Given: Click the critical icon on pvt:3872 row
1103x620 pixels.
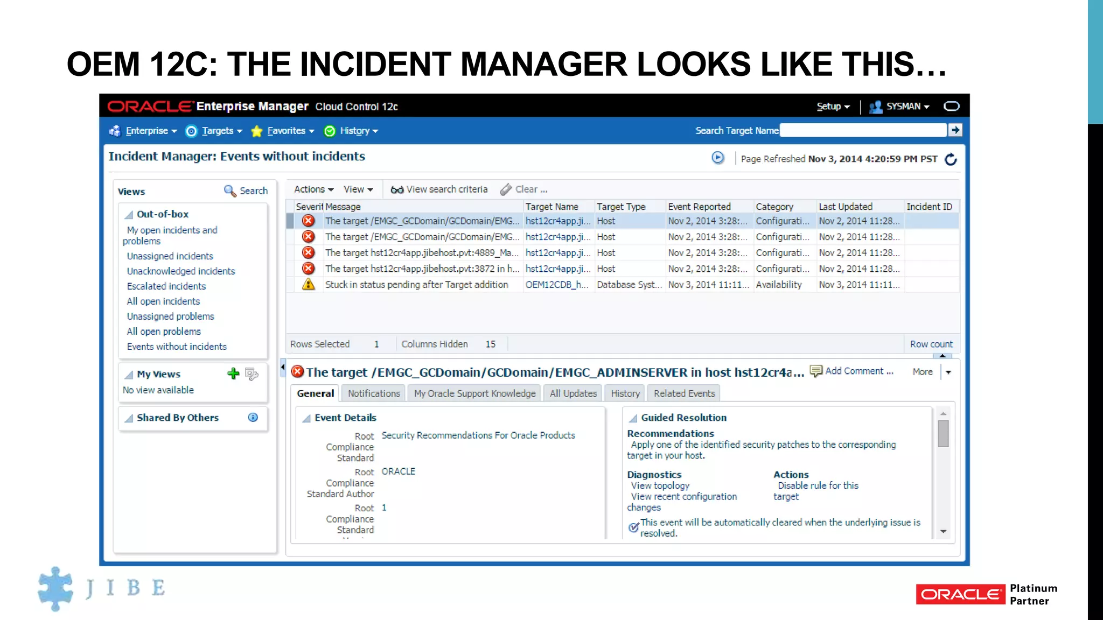Looking at the screenshot, I should pyautogui.click(x=308, y=268).
